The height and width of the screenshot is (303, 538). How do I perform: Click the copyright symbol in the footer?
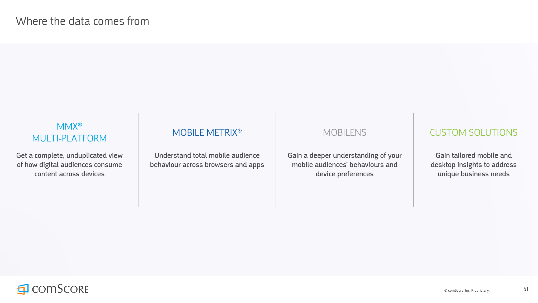[446, 291]
